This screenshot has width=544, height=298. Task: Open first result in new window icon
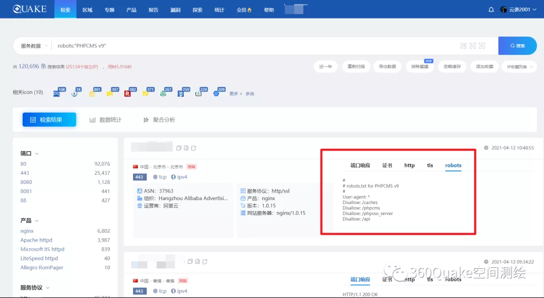pos(193,148)
